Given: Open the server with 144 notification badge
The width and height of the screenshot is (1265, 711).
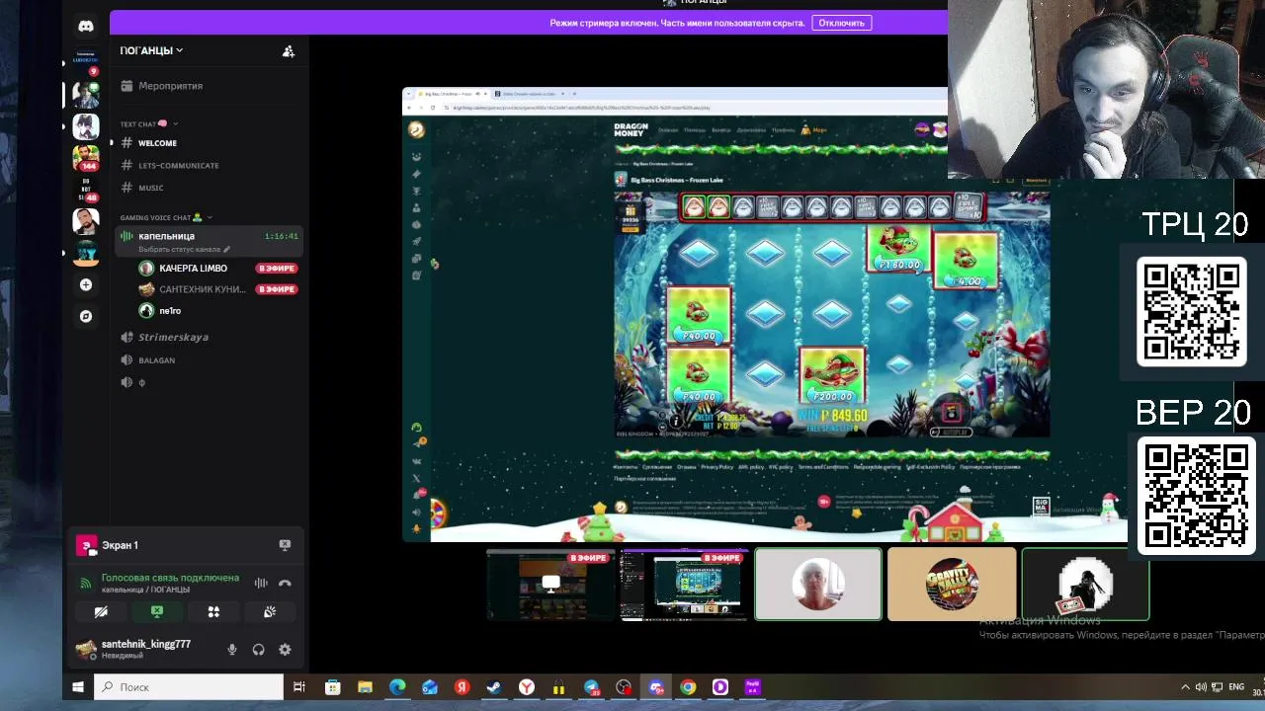Looking at the screenshot, I should pyautogui.click(x=86, y=157).
